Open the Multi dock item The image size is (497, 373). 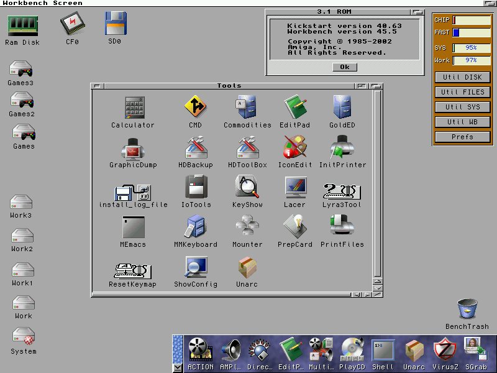[321, 349]
